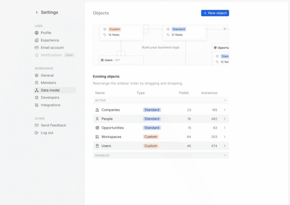The image size is (290, 205).
Task: Click the People person icon
Action: point(97,119)
